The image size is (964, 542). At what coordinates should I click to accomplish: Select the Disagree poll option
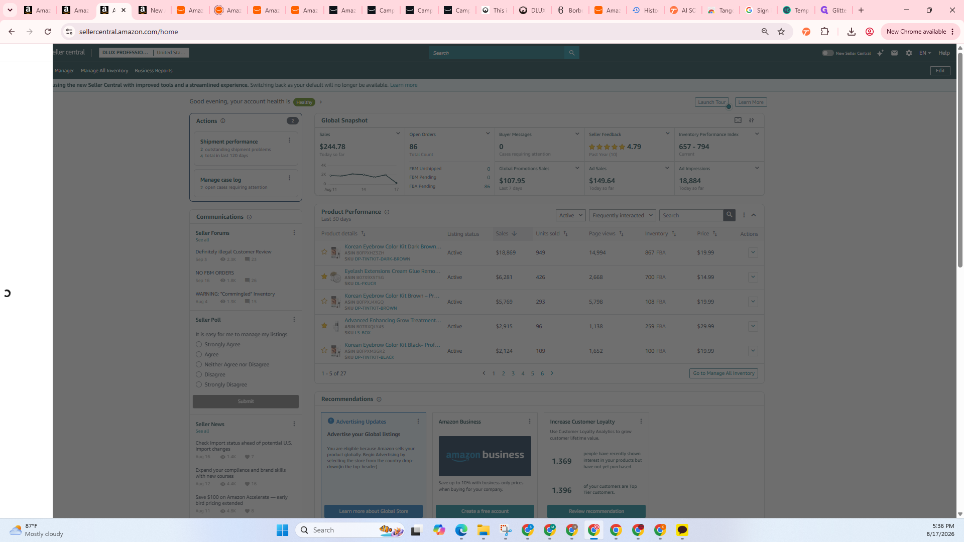click(x=199, y=374)
